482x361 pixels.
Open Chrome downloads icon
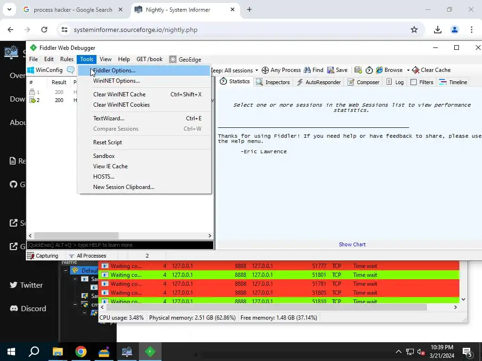[x=437, y=30]
